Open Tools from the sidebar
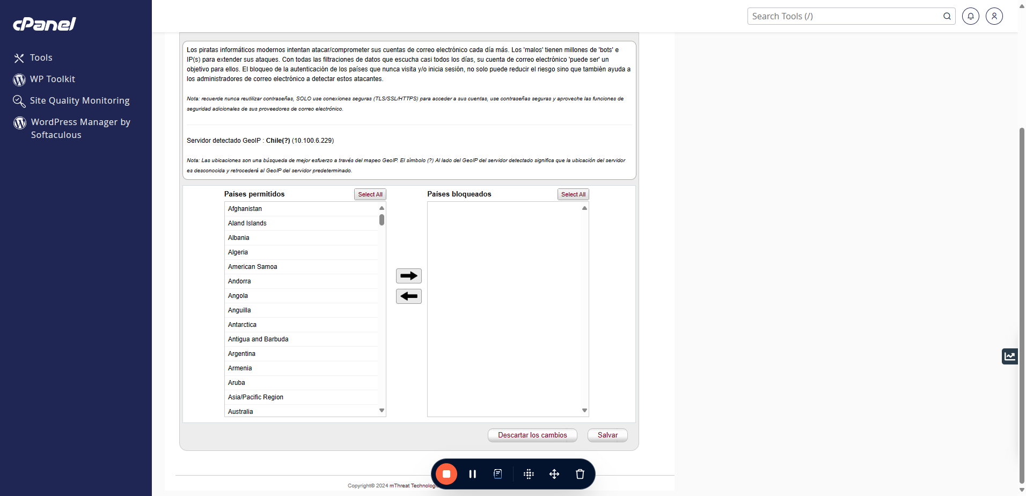The image size is (1026, 496). click(x=41, y=57)
